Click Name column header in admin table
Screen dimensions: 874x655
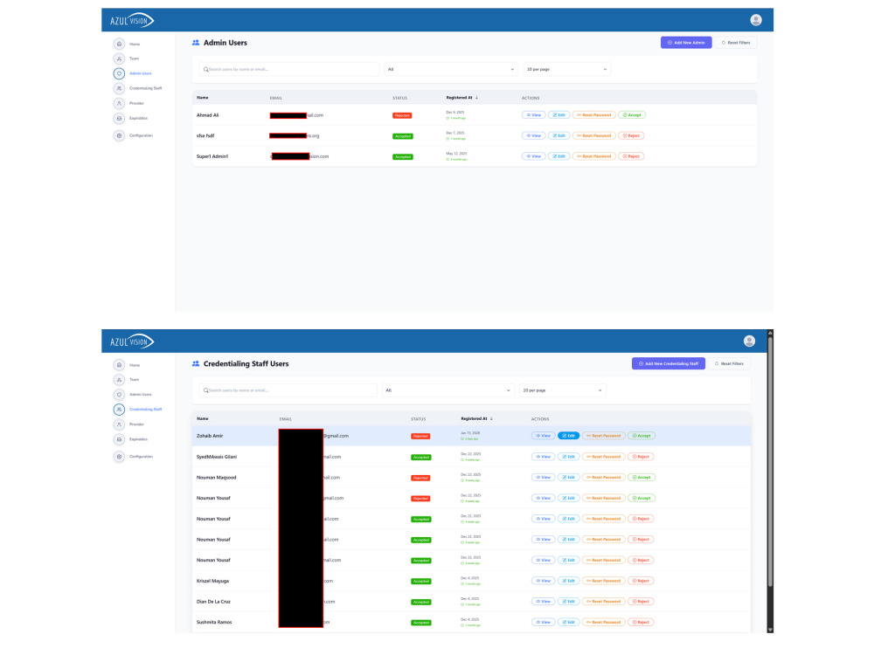(203, 98)
